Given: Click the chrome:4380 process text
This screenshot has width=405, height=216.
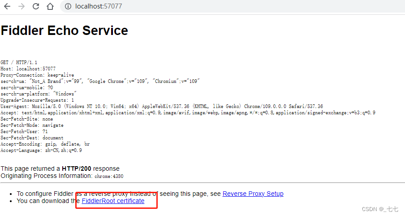Looking at the screenshot, I should 109,176.
